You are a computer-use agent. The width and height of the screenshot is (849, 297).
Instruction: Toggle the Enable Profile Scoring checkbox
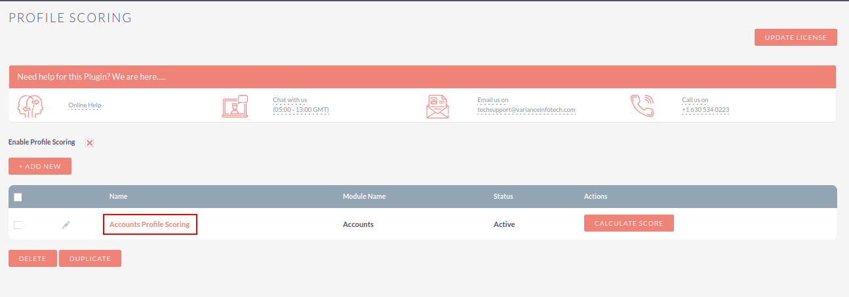[x=90, y=143]
